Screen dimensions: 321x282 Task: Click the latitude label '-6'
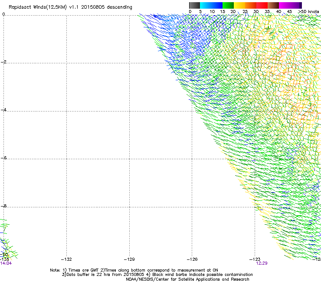pyautogui.click(x=3, y=157)
